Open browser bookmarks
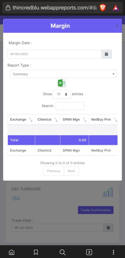125x258 pixels. (36, 252)
